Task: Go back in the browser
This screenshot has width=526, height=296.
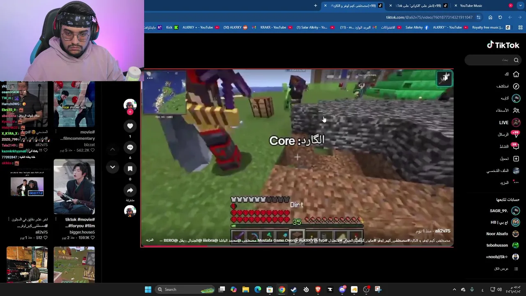Action: [x=520, y=17]
